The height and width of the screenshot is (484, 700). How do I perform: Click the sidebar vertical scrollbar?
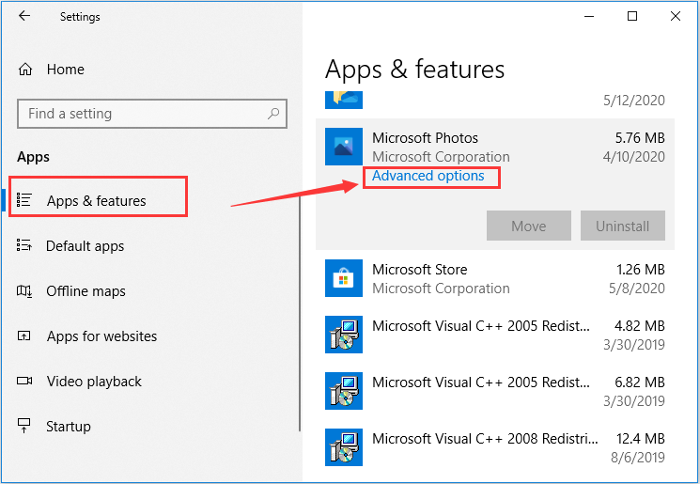click(300, 313)
